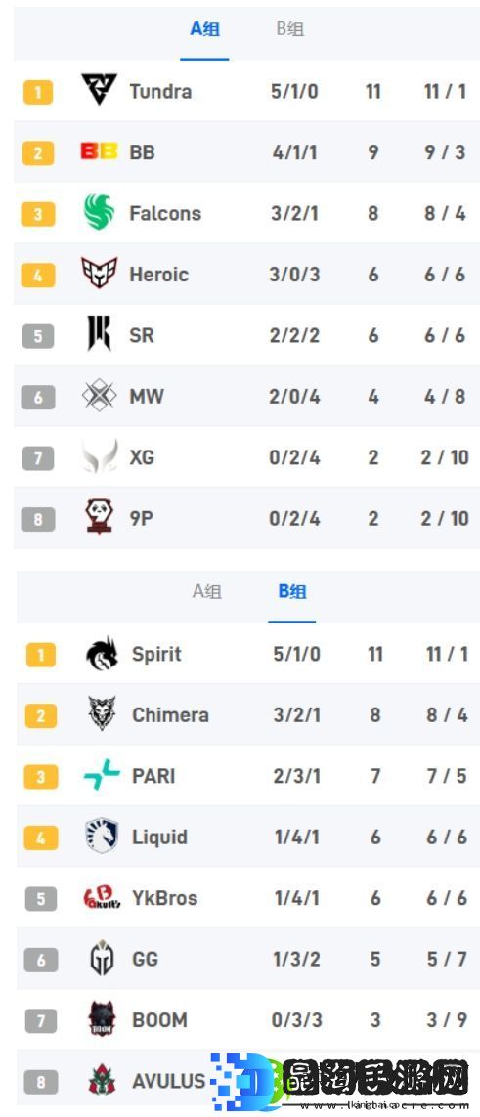Click the Spirit dragon logo
Screen dimensions: 480x1117
tap(101, 653)
